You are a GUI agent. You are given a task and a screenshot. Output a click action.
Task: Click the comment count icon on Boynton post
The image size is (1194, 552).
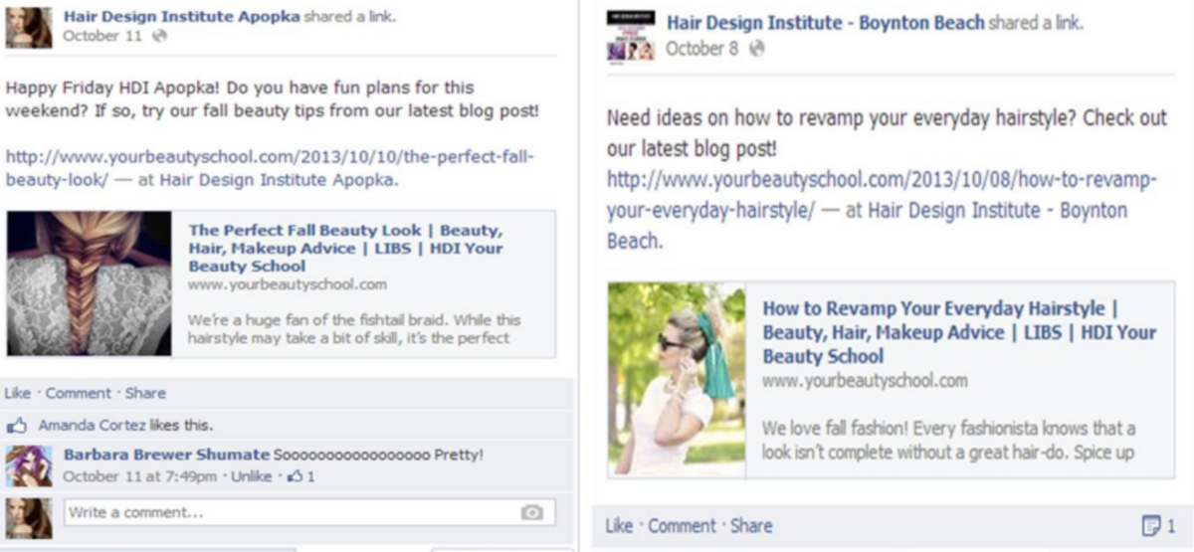[1151, 525]
